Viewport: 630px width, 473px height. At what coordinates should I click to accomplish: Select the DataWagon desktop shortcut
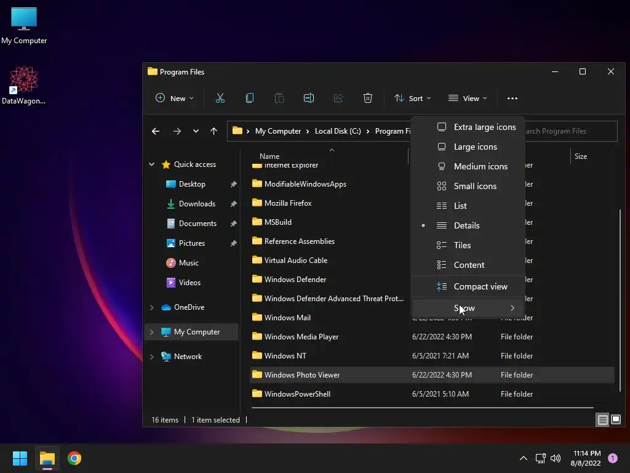coord(24,85)
